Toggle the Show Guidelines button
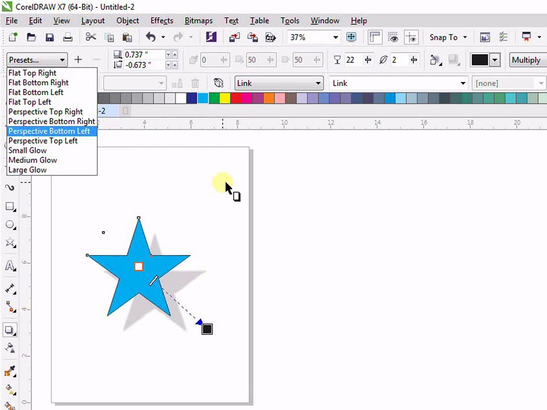 [411, 37]
